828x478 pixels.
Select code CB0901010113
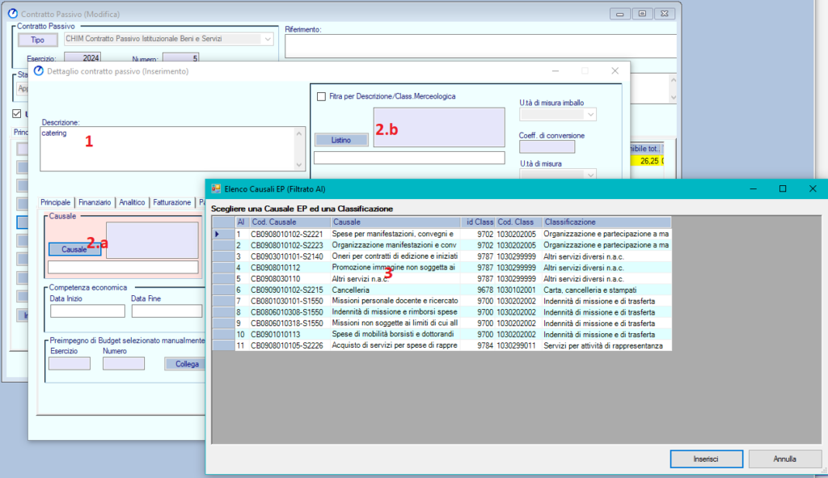point(276,334)
